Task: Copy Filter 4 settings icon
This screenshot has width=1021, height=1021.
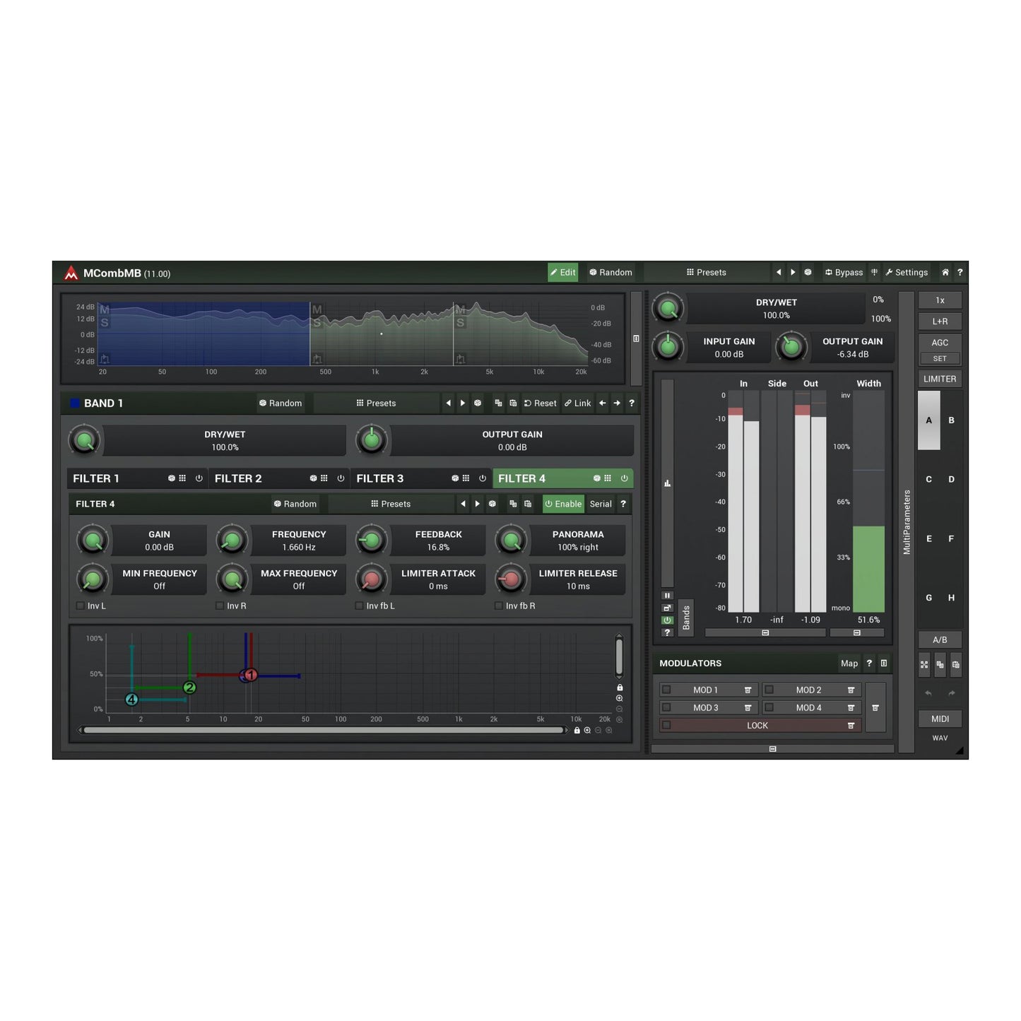Action: point(513,504)
